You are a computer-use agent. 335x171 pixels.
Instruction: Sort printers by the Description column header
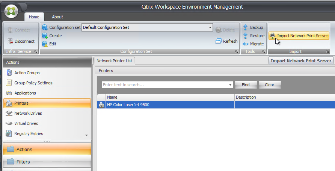(x=285, y=97)
